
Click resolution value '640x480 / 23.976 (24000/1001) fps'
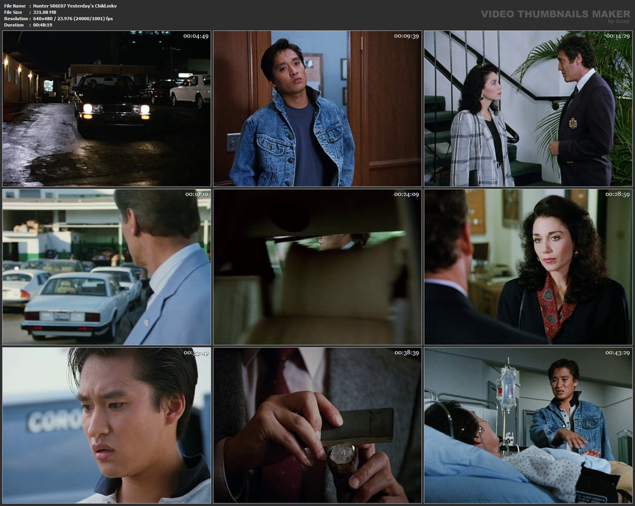click(73, 18)
